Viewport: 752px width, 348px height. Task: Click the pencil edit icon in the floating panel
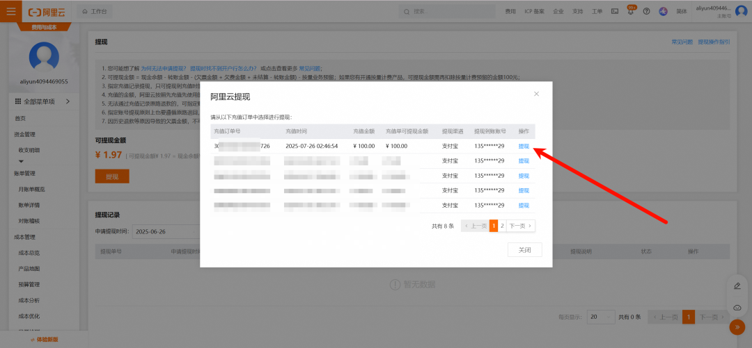pos(737,285)
